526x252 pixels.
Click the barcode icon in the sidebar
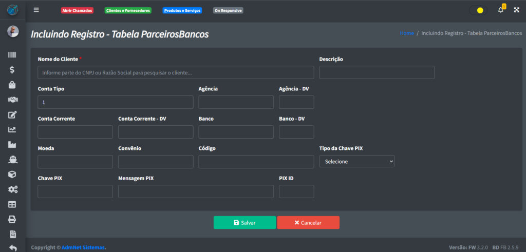(x=12, y=55)
